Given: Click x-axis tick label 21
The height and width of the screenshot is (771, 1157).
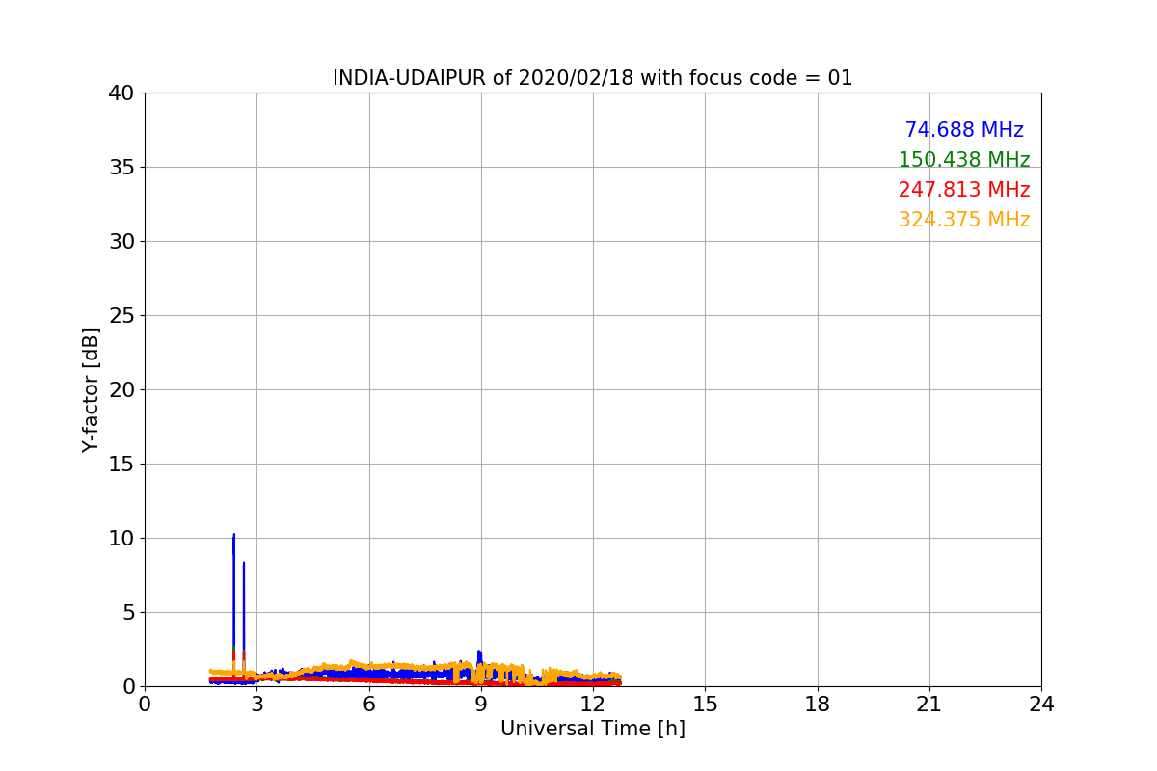Looking at the screenshot, I should pos(929,705).
